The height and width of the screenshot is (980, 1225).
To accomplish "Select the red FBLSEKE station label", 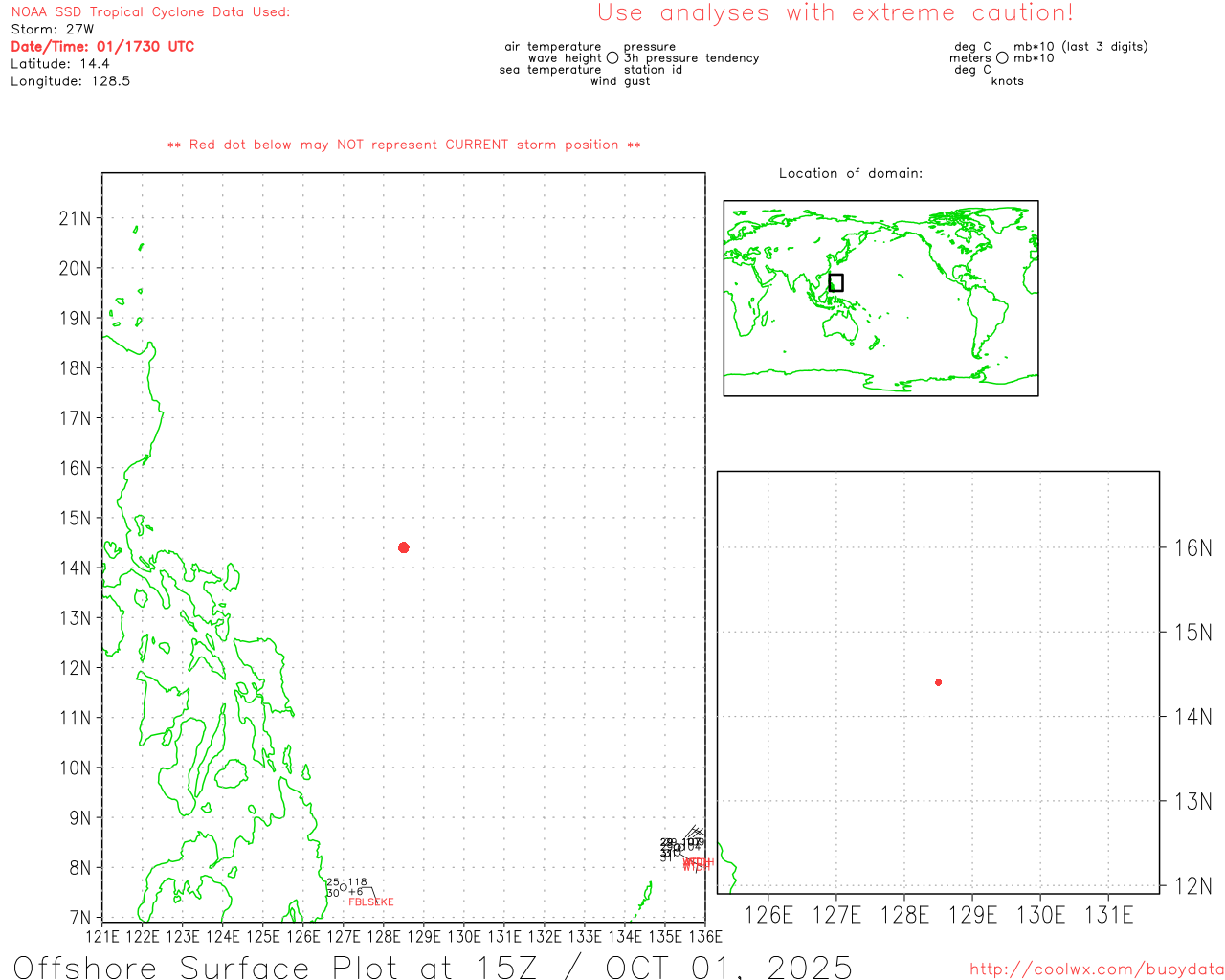I will pos(370,902).
